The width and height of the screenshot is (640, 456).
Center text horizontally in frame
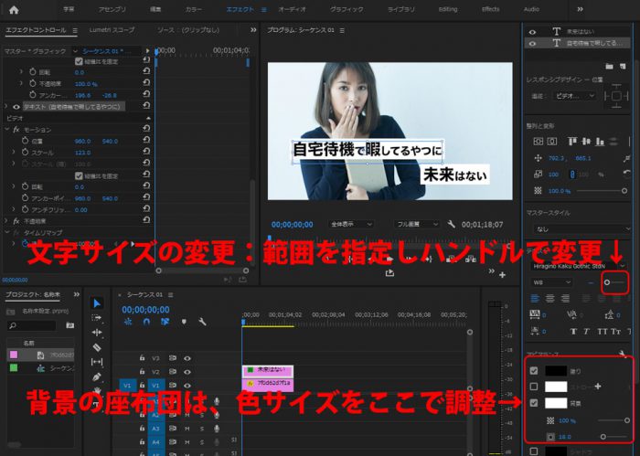pyautogui.click(x=552, y=141)
